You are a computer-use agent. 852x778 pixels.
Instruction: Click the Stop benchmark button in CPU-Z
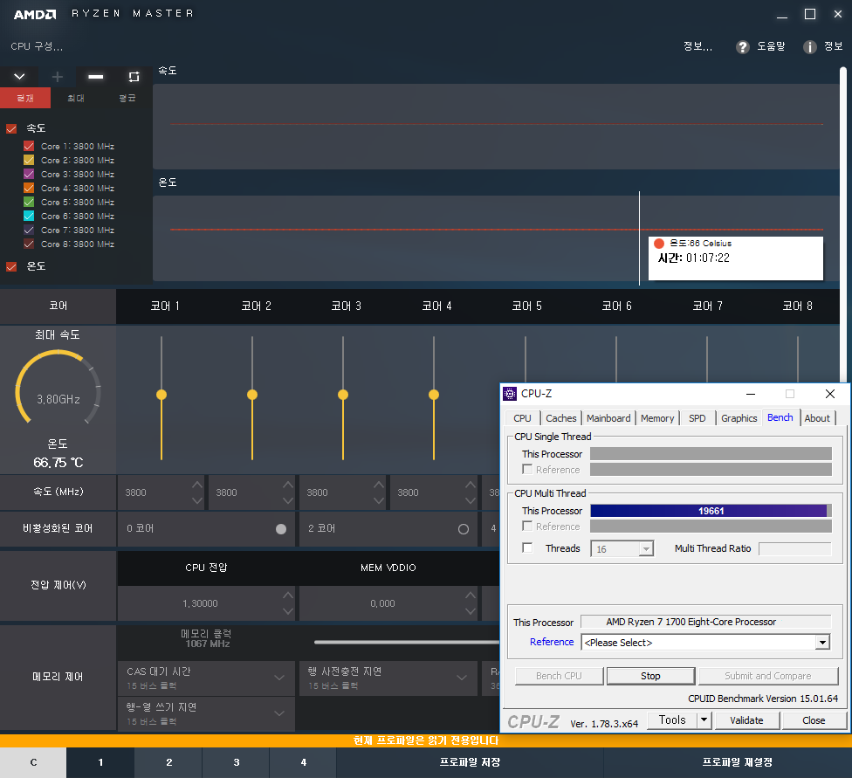pos(650,676)
